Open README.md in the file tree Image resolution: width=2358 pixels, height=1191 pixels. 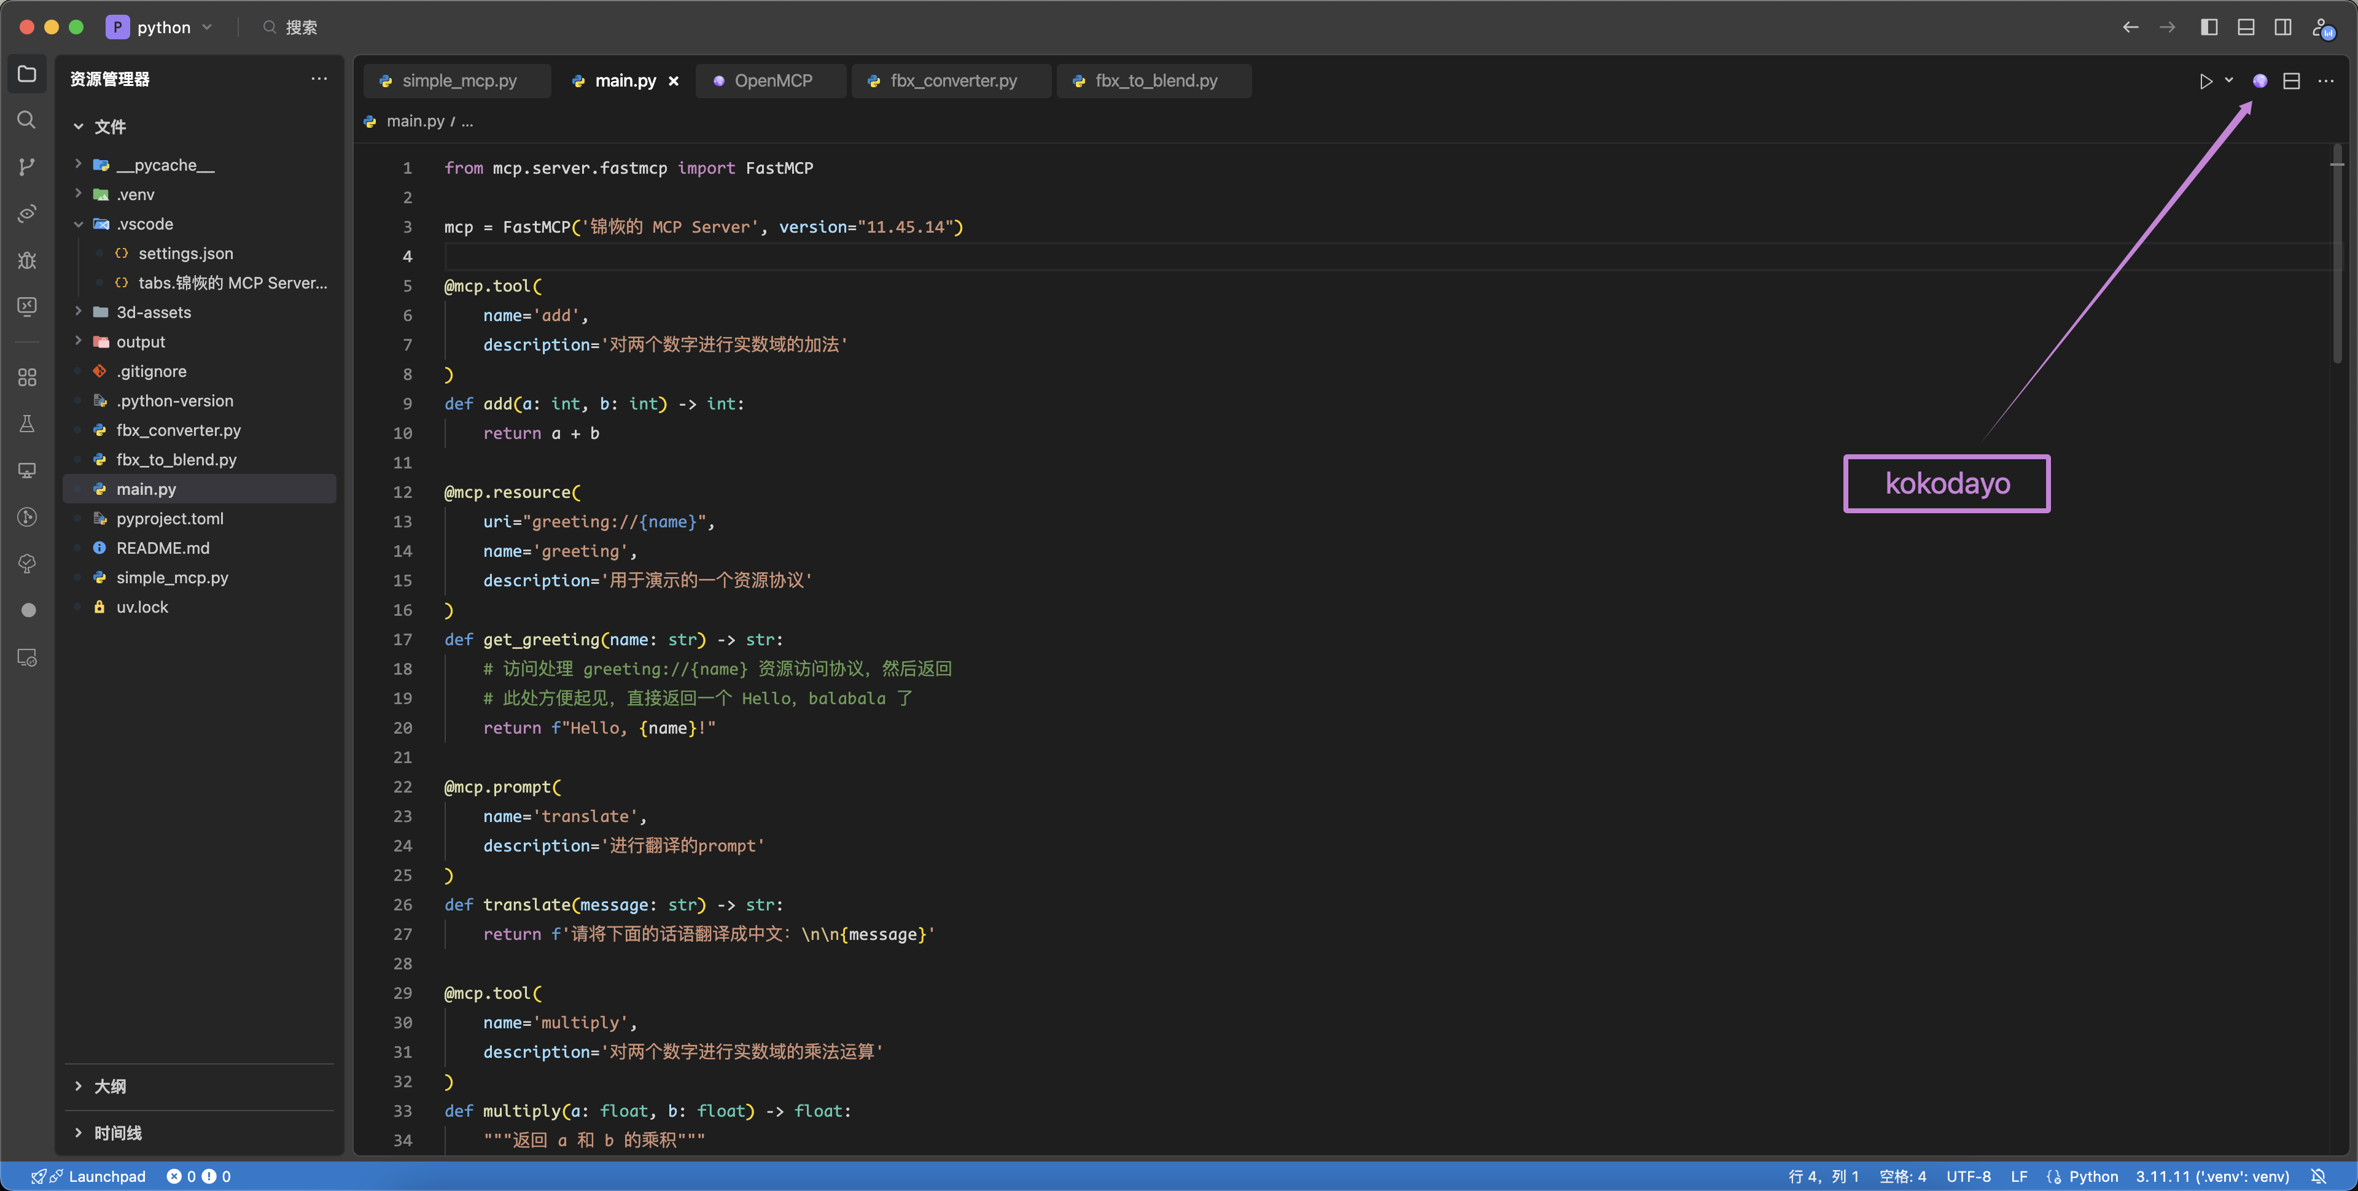(163, 548)
